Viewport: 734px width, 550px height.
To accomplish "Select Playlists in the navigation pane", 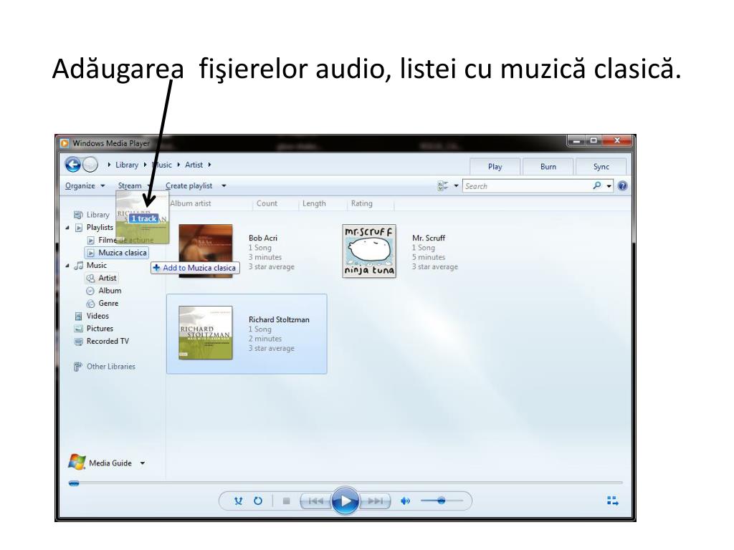I will [x=100, y=227].
